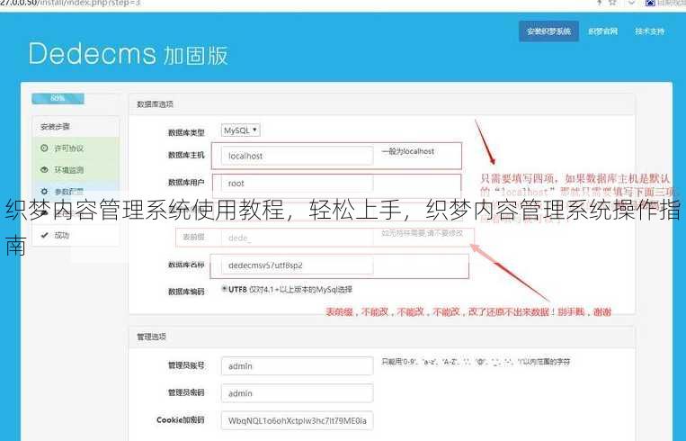
Task: Focus the dedecmsv57utf8sp2 database name field
Action: tap(297, 265)
